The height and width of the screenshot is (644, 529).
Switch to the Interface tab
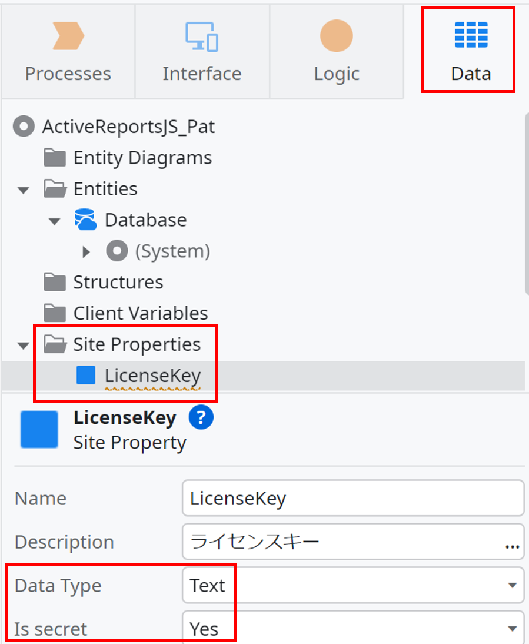(202, 52)
